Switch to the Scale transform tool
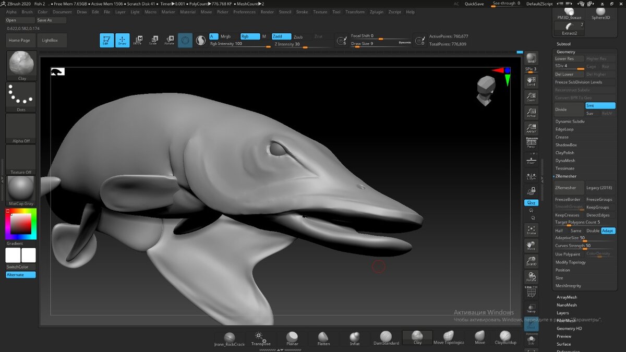 tap(153, 40)
